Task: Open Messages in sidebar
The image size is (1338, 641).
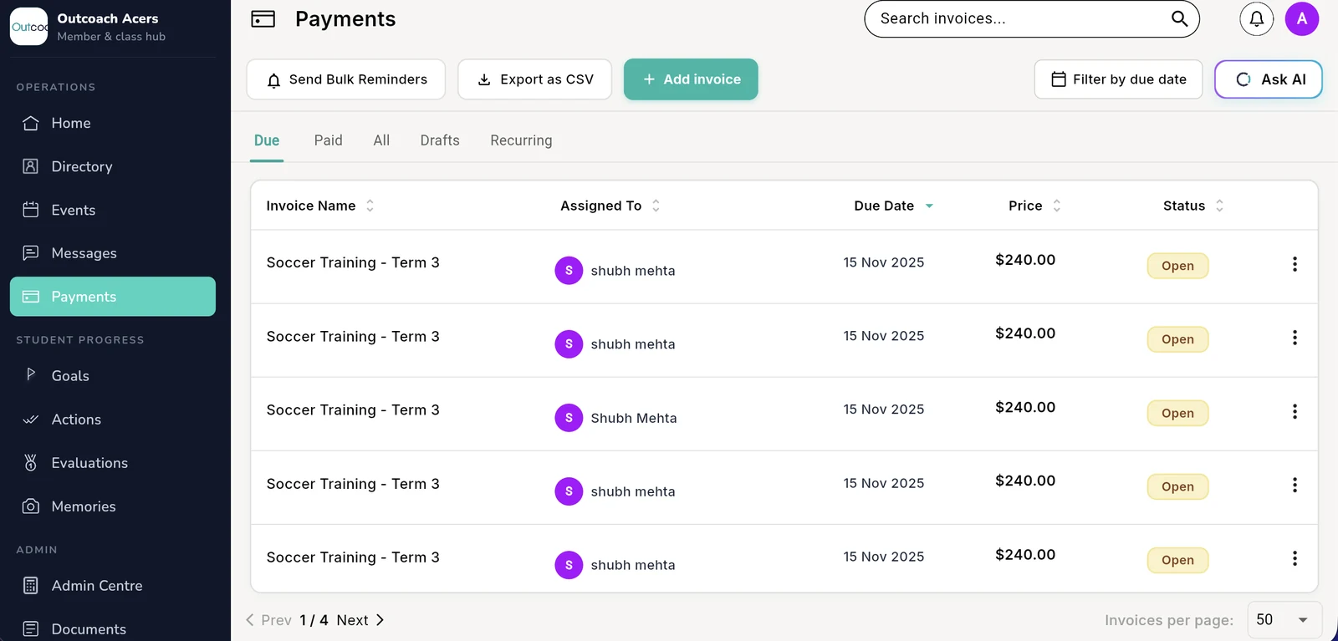Action: (113, 253)
